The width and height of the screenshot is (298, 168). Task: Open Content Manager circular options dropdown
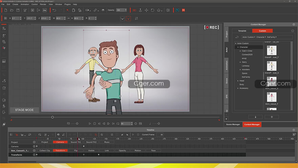coord(293,31)
